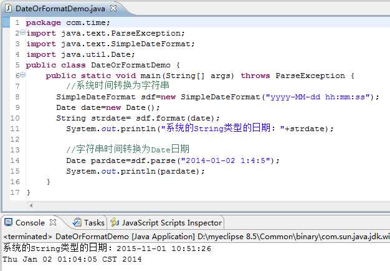Image resolution: width=390 pixels, height=271 pixels.
Task: Click the Console view icon
Action: tap(9, 222)
